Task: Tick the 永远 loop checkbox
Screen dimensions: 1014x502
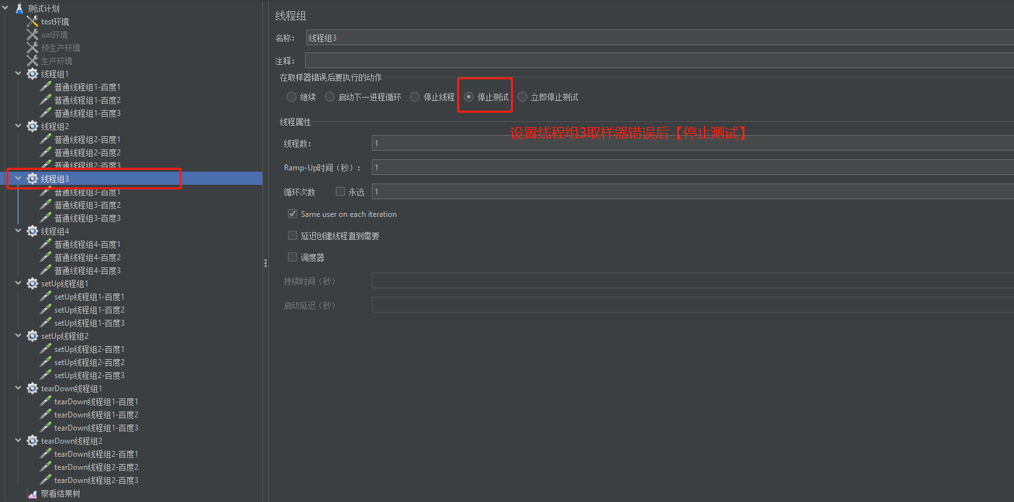Action: click(x=340, y=192)
